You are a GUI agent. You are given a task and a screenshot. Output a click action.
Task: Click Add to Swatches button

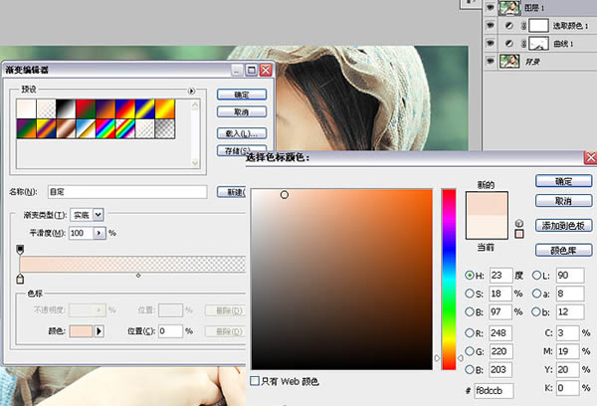tap(563, 226)
